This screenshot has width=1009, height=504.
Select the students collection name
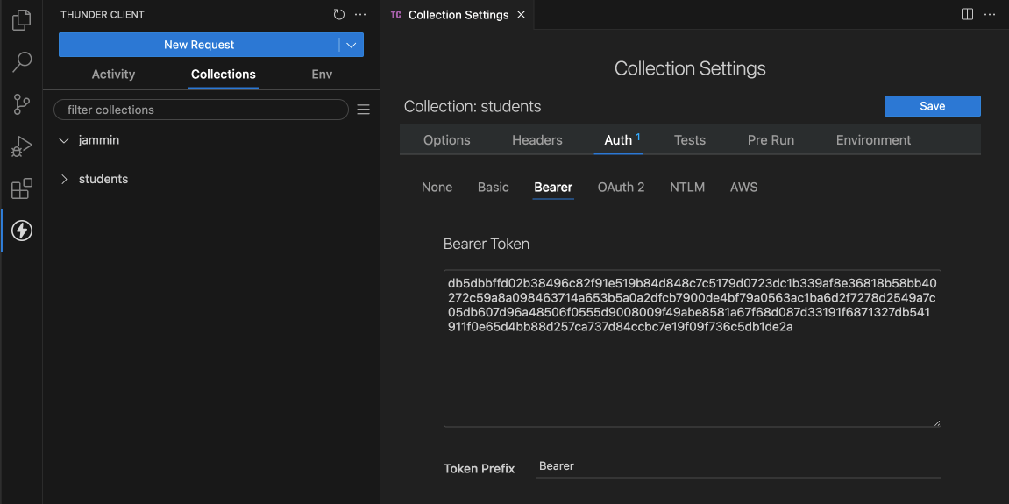(103, 179)
